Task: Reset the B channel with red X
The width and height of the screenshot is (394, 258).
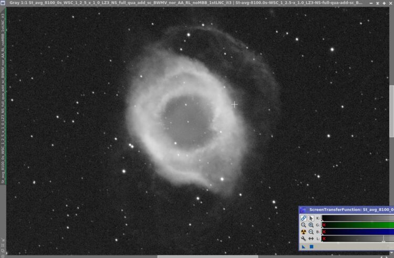Action: (324, 232)
